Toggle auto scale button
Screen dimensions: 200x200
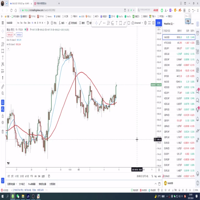tap(159, 176)
